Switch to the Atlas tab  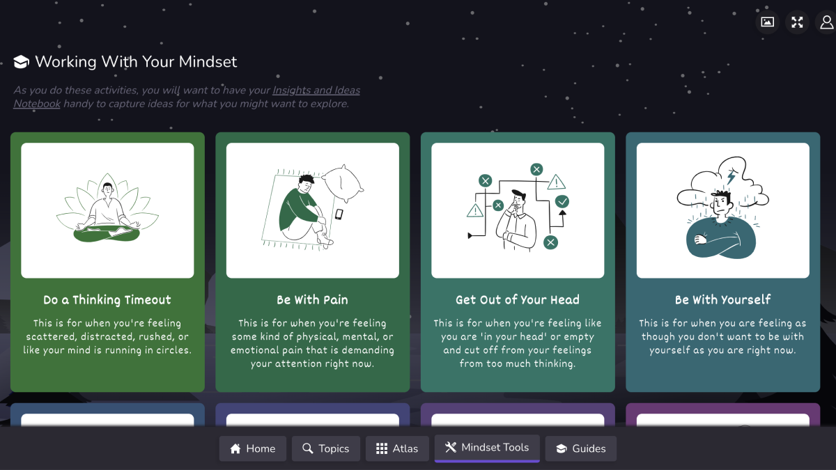(397, 448)
